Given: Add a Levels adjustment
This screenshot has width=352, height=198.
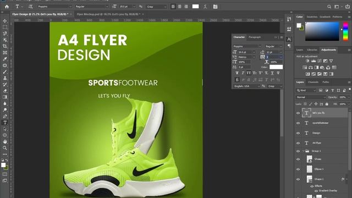Looking at the screenshot, I should pos(313,61).
